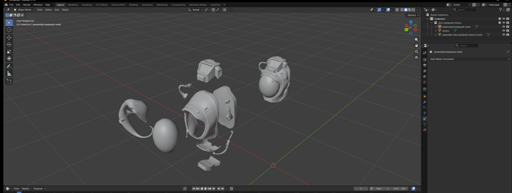Click the zoom magnifier in viewport

[416, 40]
